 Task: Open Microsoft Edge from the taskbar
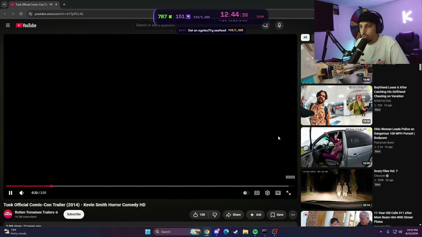[226, 232]
